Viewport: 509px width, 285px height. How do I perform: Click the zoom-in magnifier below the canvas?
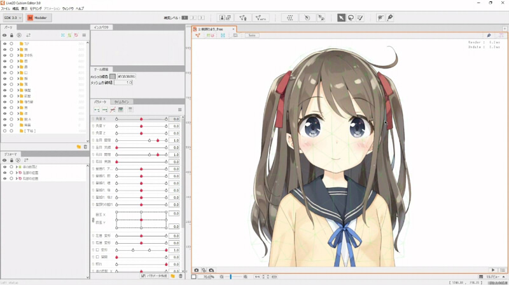click(x=246, y=277)
